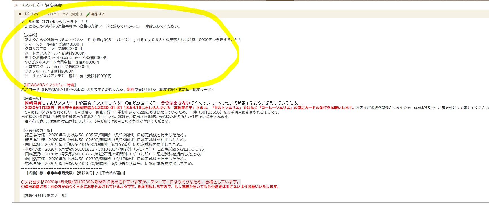Click the 【連絡事項】 section heading

(32, 98)
